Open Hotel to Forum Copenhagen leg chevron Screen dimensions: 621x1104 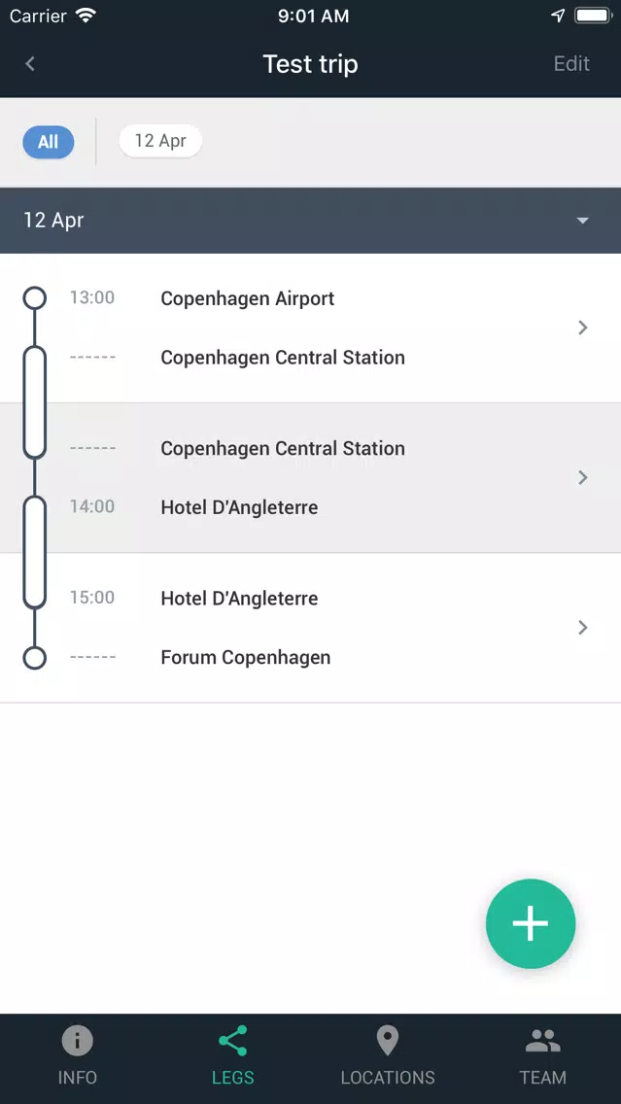(x=582, y=628)
